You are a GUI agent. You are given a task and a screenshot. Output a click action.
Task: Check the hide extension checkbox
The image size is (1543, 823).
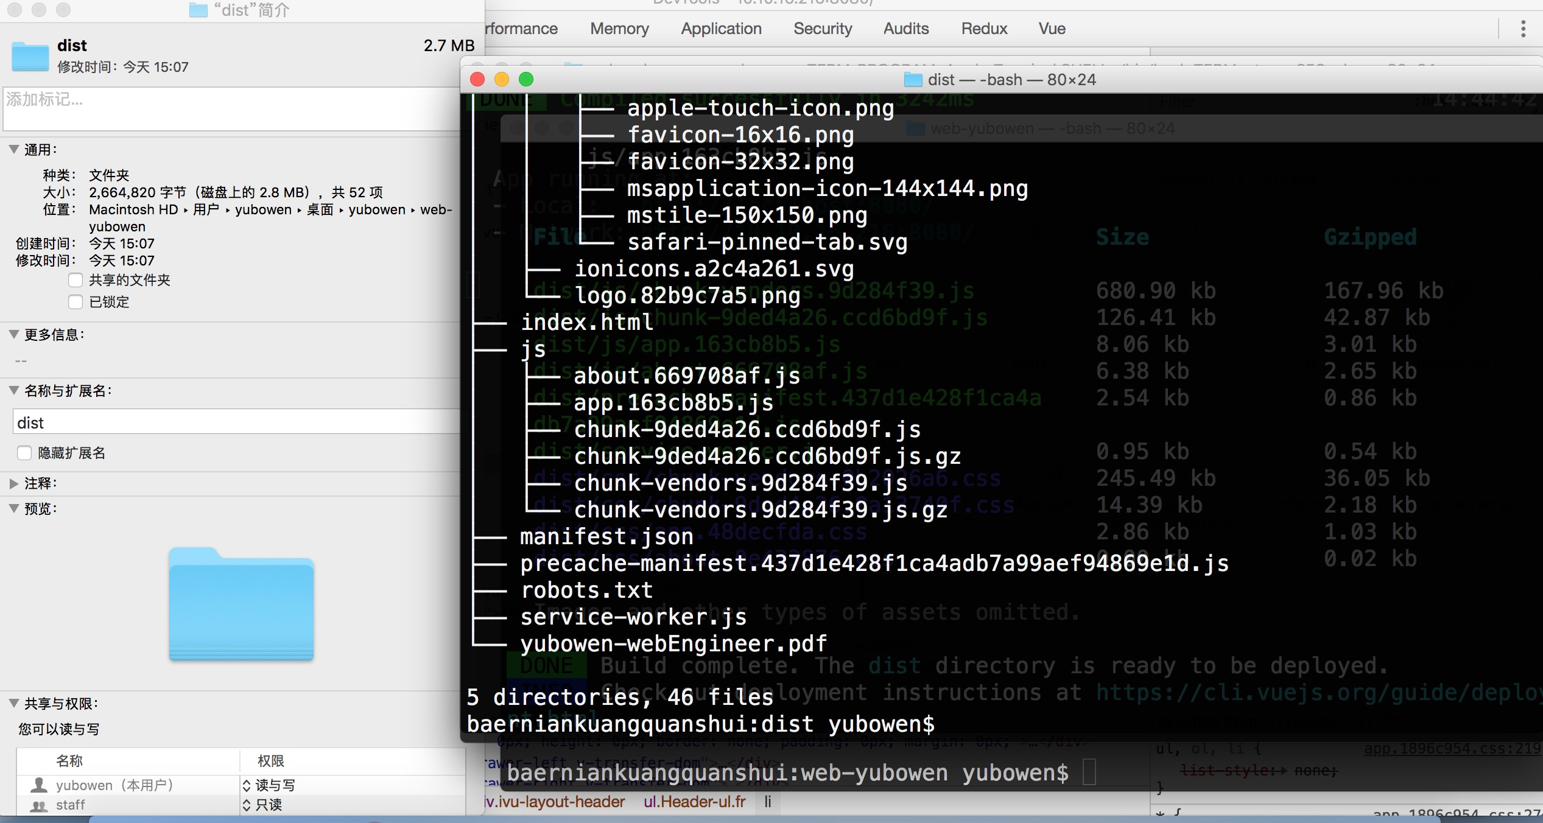pyautogui.click(x=24, y=453)
